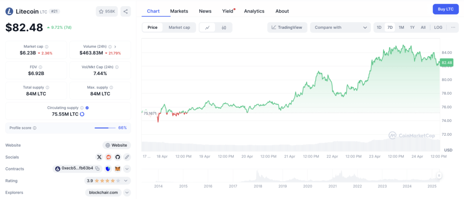The image size is (464, 199).
Task: Click Volume (24h) info icon
Action: point(110,46)
